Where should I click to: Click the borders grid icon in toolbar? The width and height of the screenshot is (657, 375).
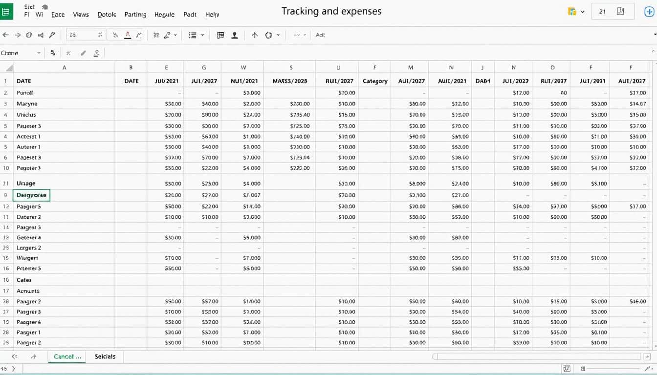coord(156,35)
